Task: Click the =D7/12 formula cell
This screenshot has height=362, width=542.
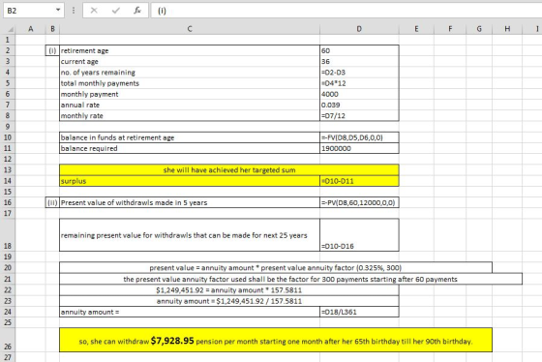Action: tap(359, 116)
